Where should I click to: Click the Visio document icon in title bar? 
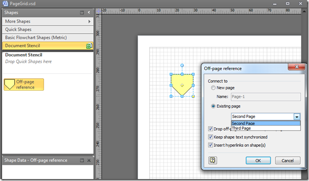tap(5, 3)
